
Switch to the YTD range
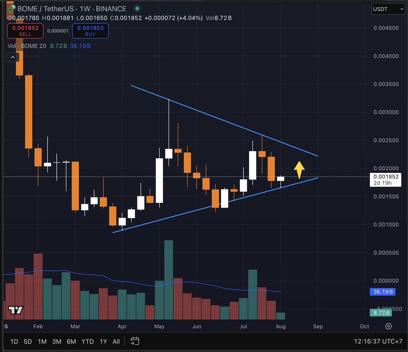87,341
